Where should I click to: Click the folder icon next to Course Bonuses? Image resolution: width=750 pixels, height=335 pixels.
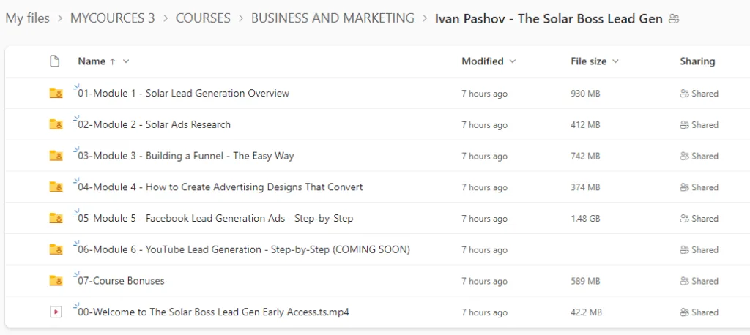[x=55, y=281]
